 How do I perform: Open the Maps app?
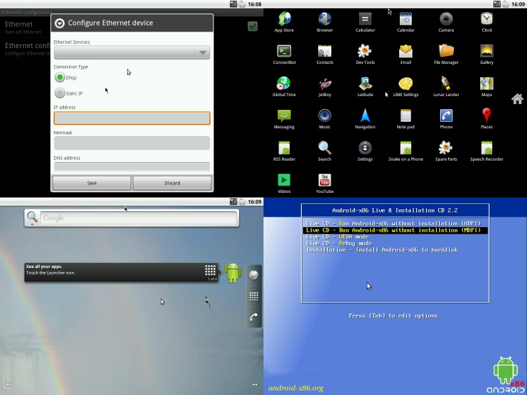pyautogui.click(x=487, y=86)
